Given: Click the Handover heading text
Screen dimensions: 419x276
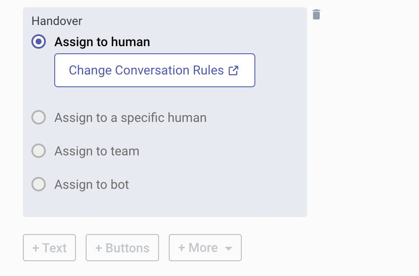Looking at the screenshot, I should tap(57, 21).
